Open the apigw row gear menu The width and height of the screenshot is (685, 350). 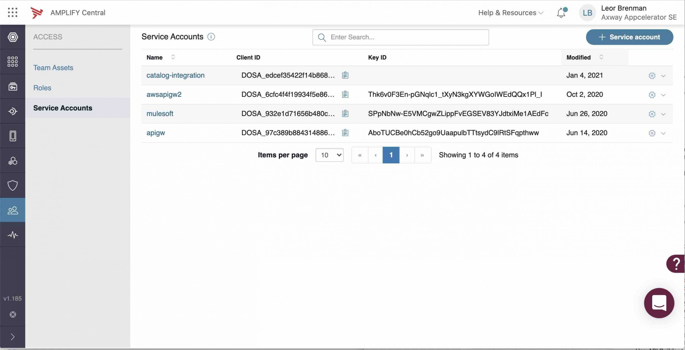[x=652, y=133]
